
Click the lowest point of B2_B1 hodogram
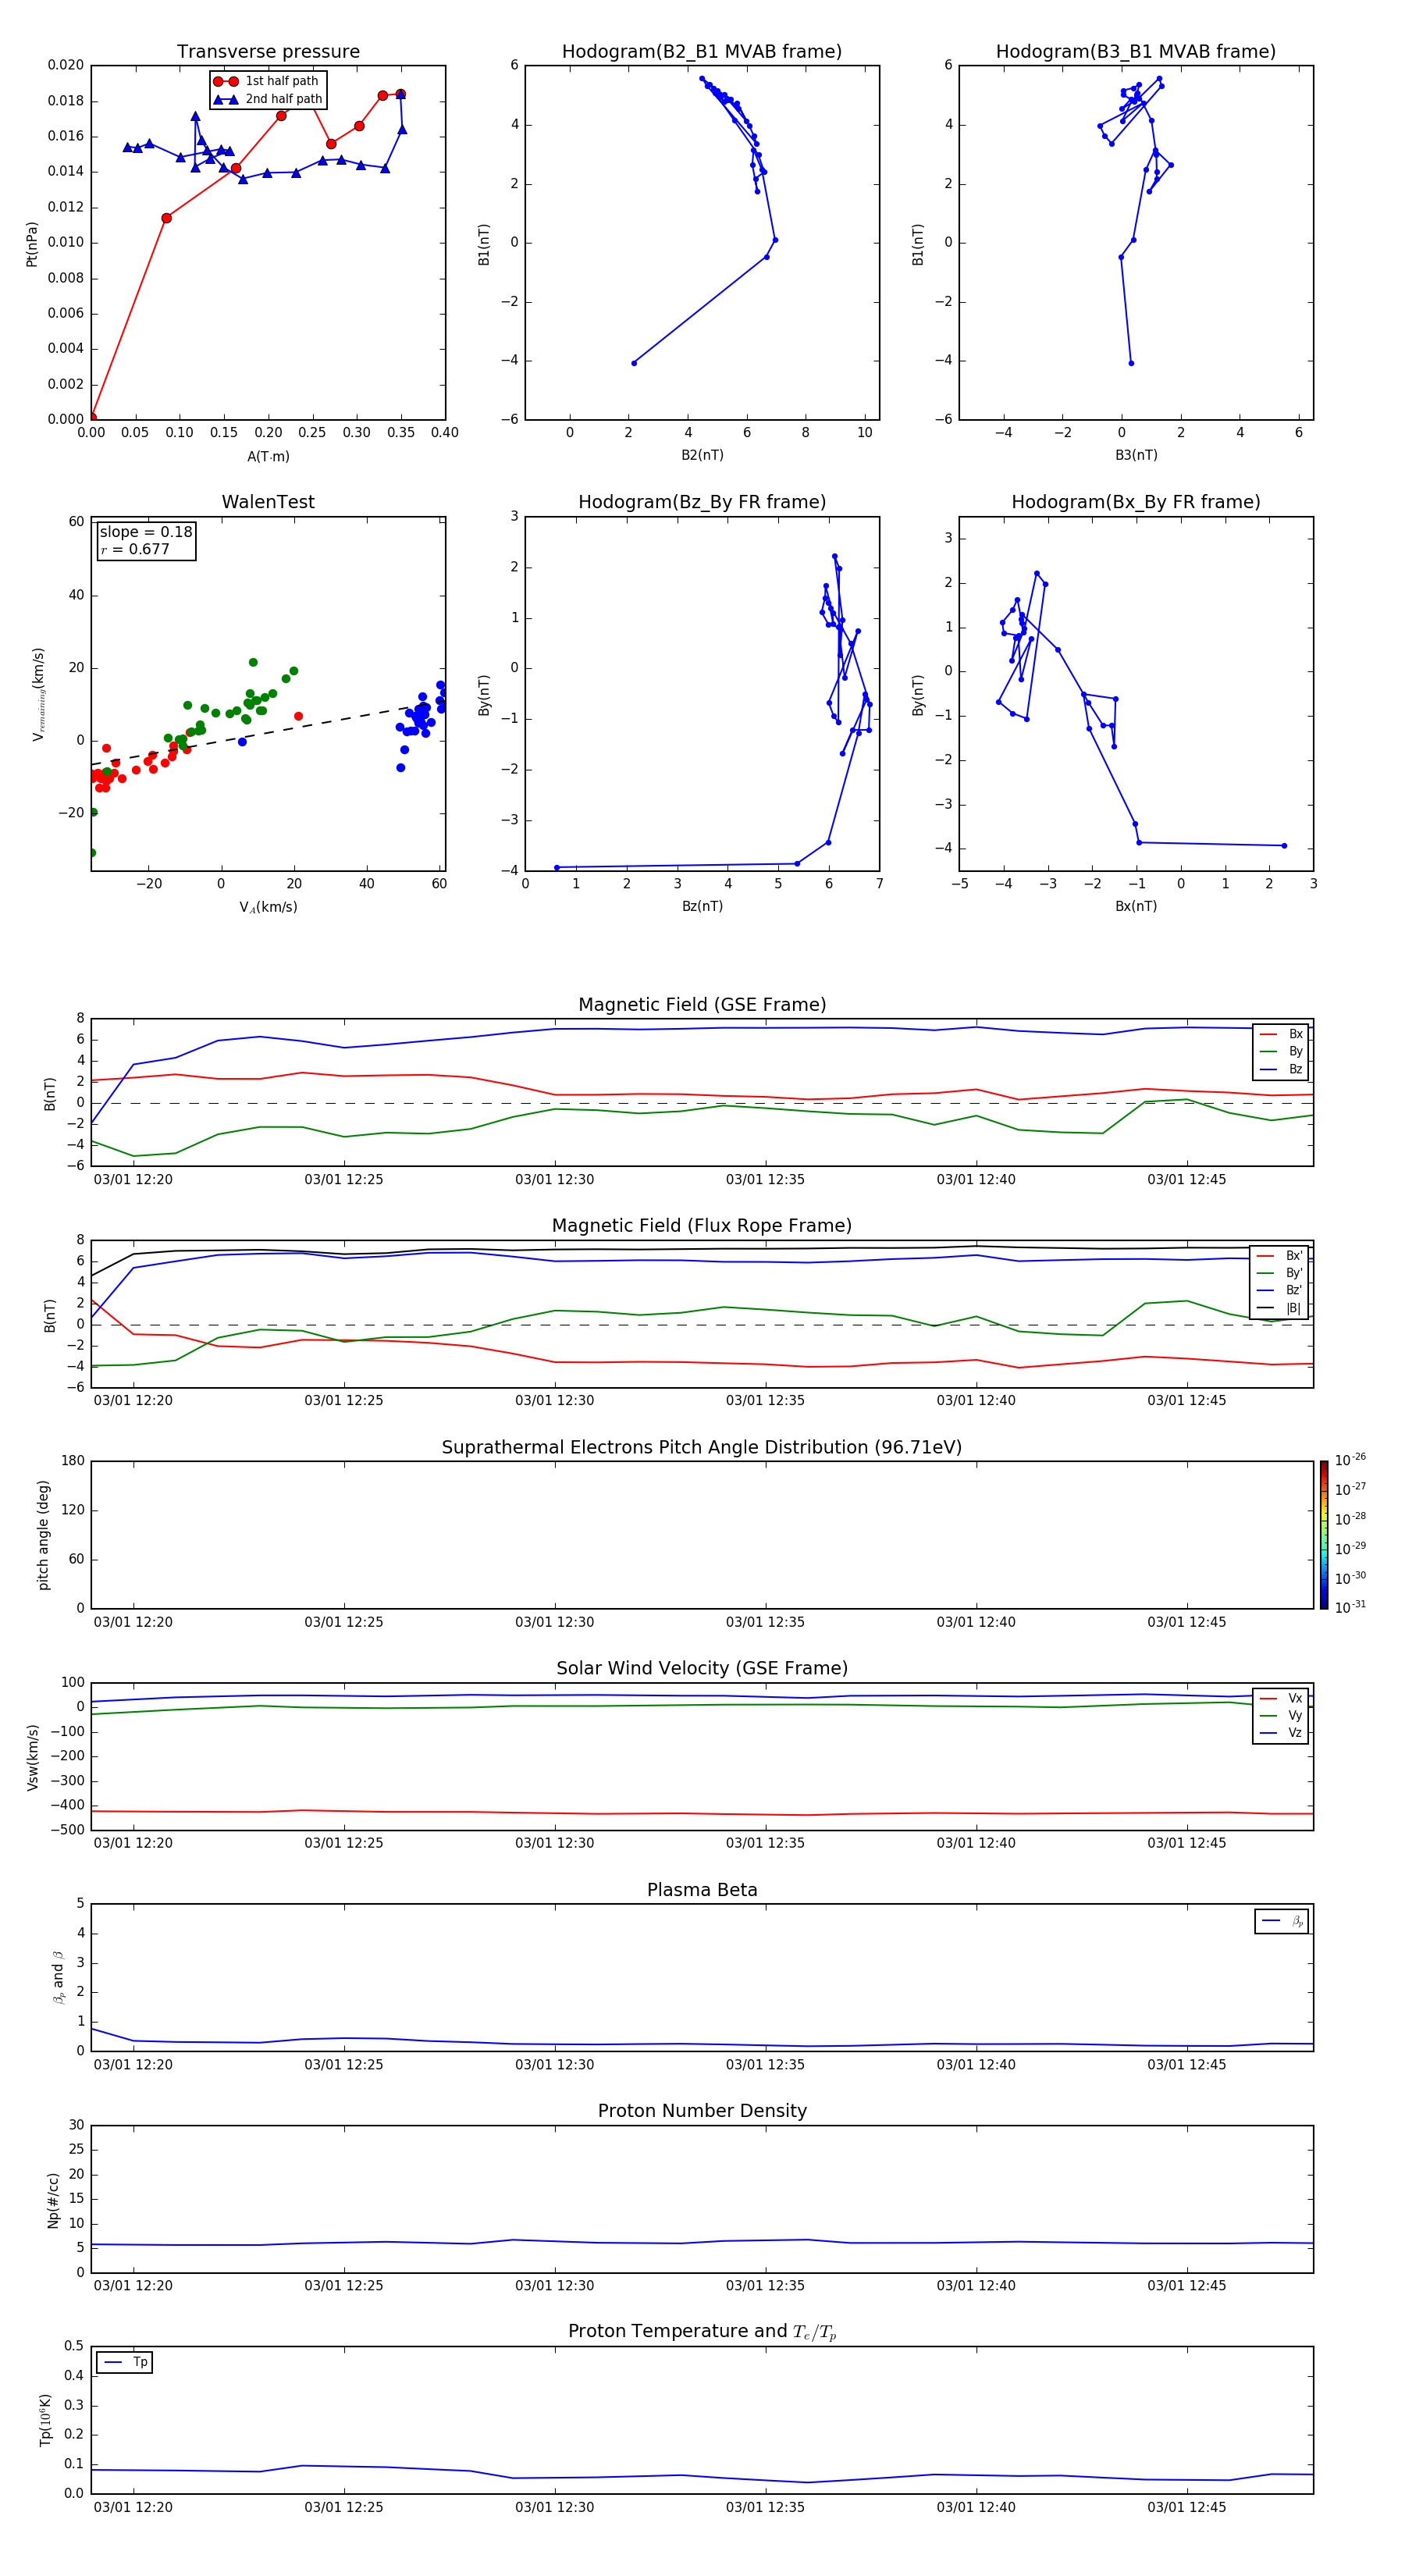coord(634,363)
